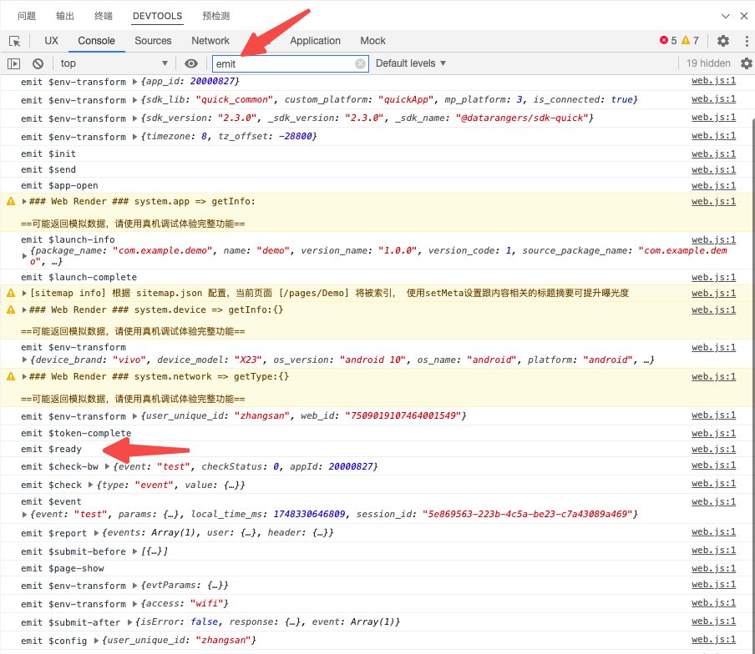The height and width of the screenshot is (654, 755).
Task: Open DevTools settings gear beside error count
Action: 723,41
